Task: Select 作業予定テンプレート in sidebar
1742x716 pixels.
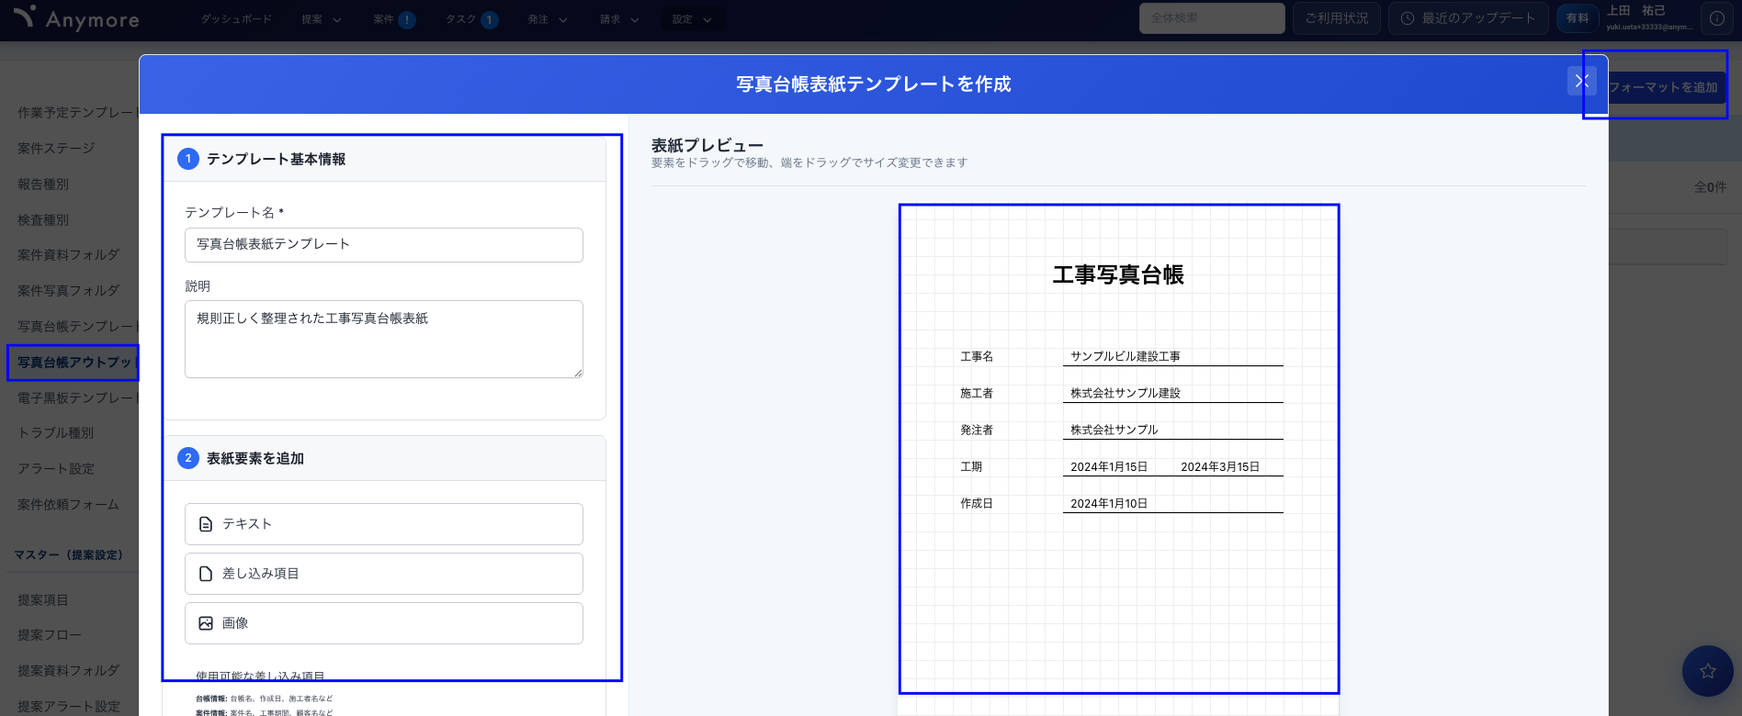Action: click(77, 113)
